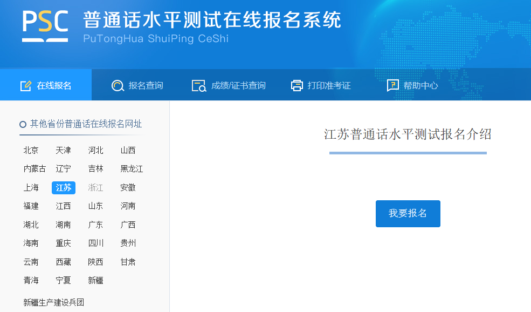Image resolution: width=531 pixels, height=312 pixels.
Task: Select 新疆生产建设兵团 link
Action: [x=54, y=302]
